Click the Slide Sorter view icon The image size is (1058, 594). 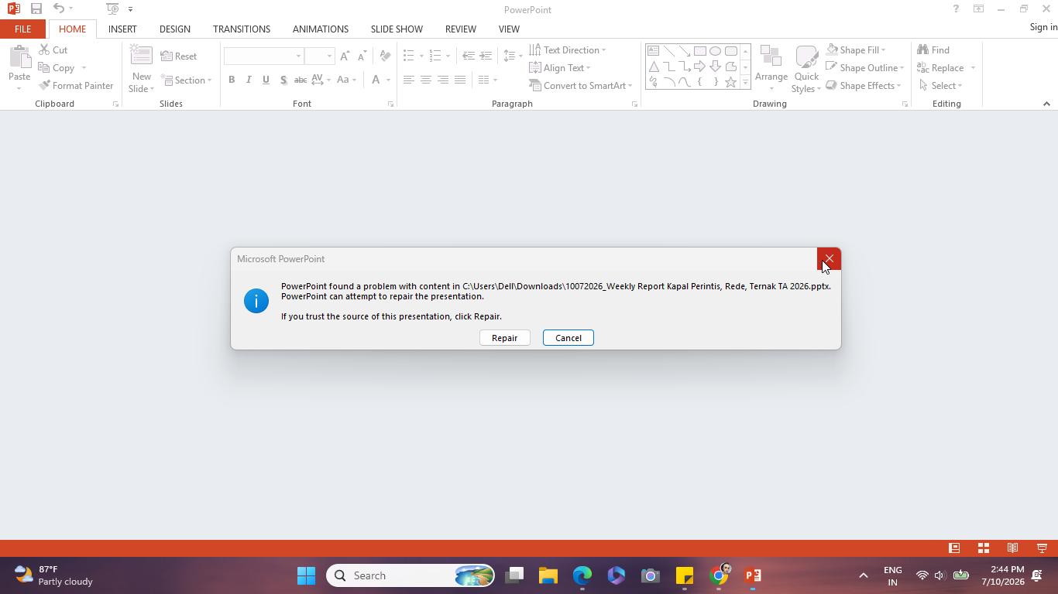point(984,548)
